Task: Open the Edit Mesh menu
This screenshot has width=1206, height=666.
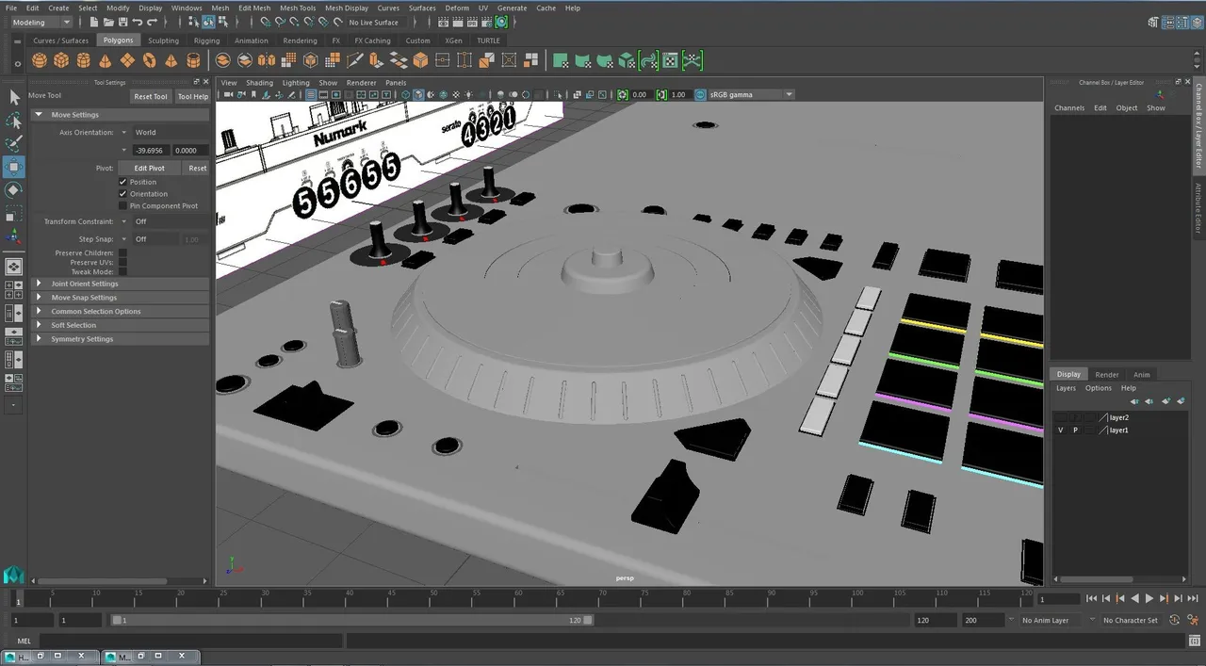Action: 254,8
